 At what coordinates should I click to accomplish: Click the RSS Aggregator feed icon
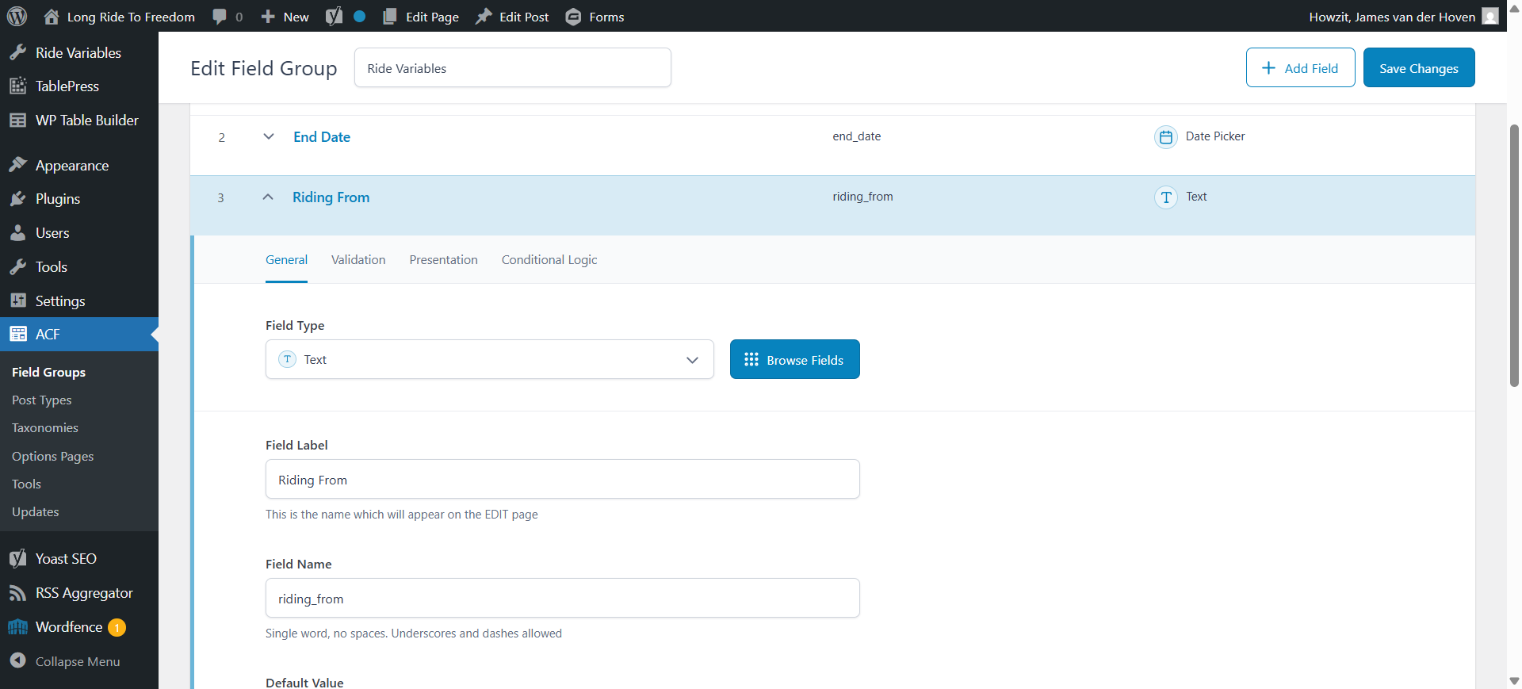click(x=17, y=592)
